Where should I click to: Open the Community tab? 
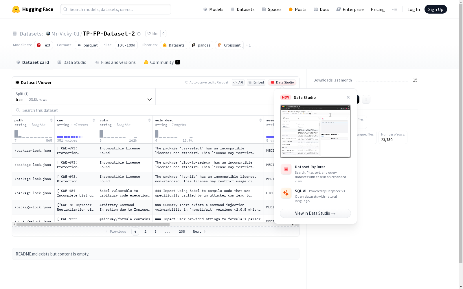[x=162, y=62]
